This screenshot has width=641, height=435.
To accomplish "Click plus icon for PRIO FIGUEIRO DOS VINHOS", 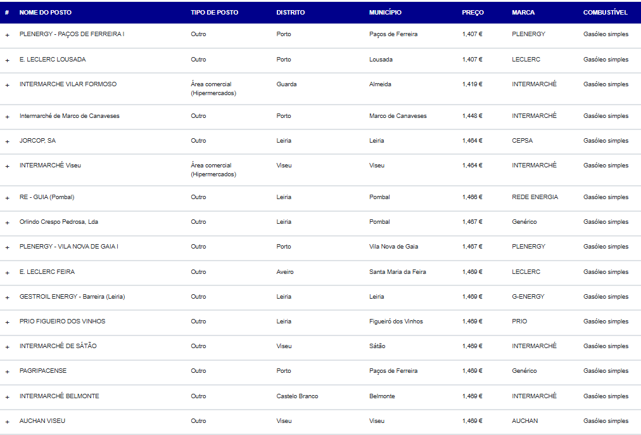I will (7, 322).
